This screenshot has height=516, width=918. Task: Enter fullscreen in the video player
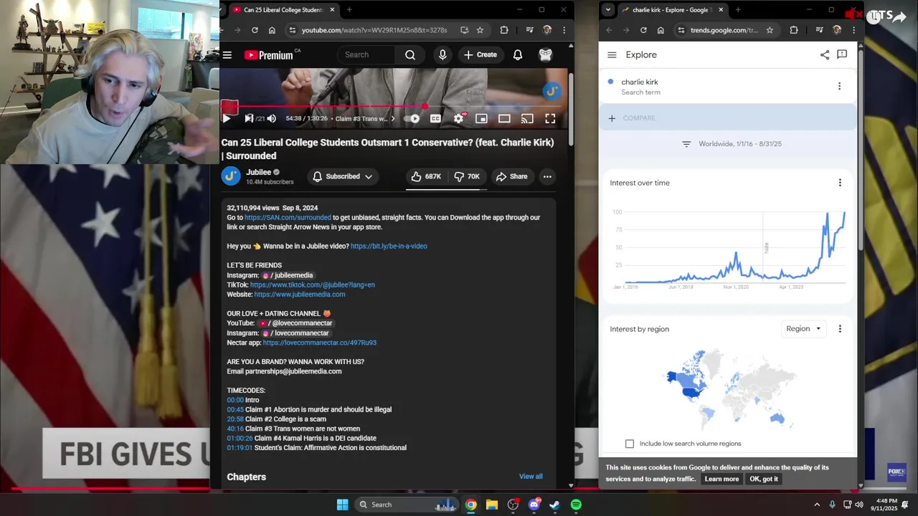550,118
